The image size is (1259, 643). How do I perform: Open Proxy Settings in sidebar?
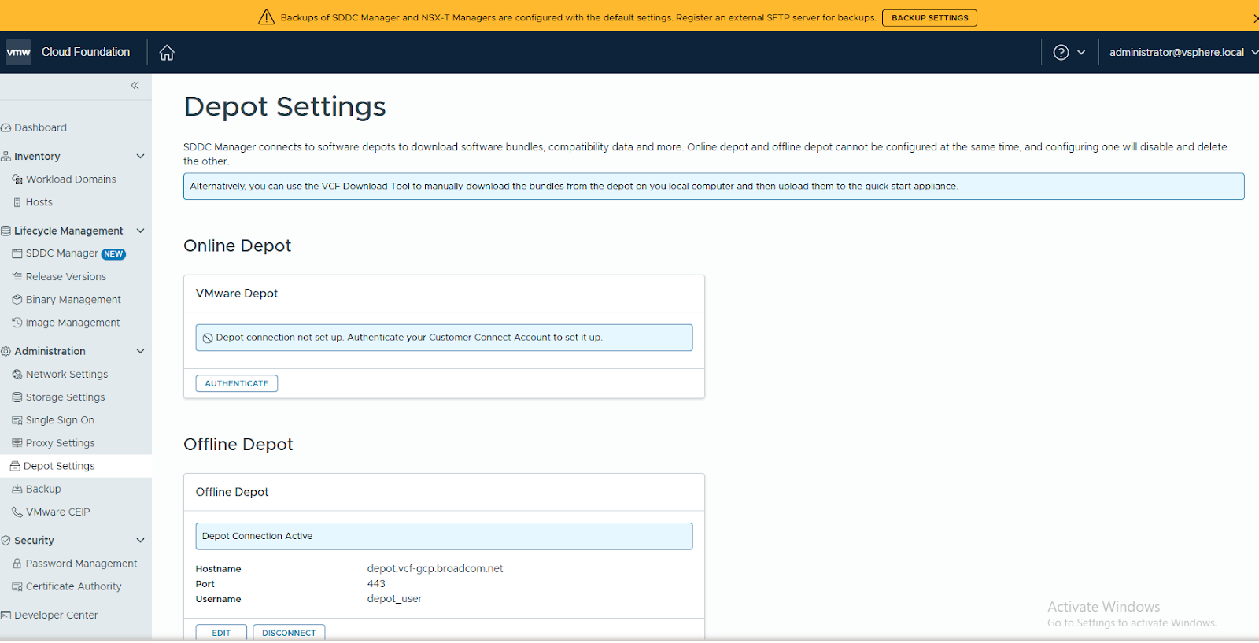coord(60,443)
